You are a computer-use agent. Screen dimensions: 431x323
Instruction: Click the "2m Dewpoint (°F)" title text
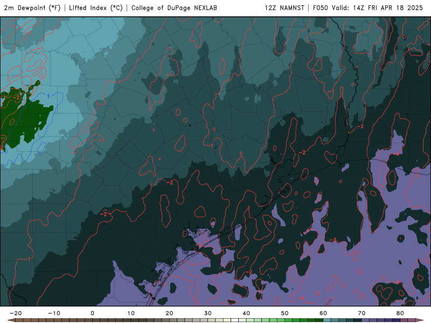click(x=32, y=8)
